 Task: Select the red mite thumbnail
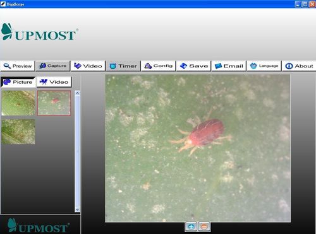(54, 103)
